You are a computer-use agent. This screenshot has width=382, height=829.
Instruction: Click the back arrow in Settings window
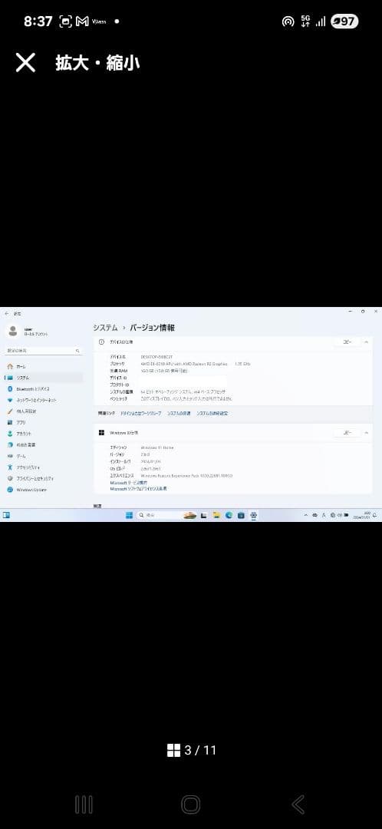click(x=6, y=313)
